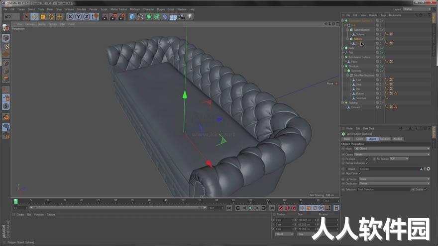Viewport: 438px width, 246px height.
Task: Switch to the Coord tab
Action: pyautogui.click(x=359, y=139)
